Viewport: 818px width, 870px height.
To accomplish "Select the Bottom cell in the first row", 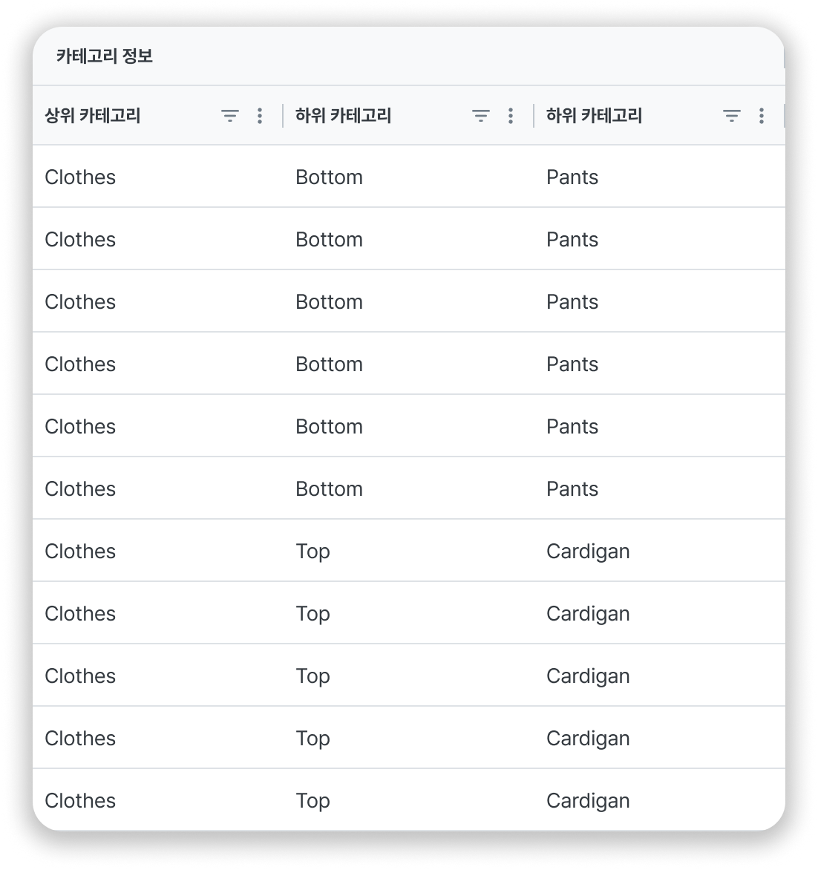I will (329, 177).
